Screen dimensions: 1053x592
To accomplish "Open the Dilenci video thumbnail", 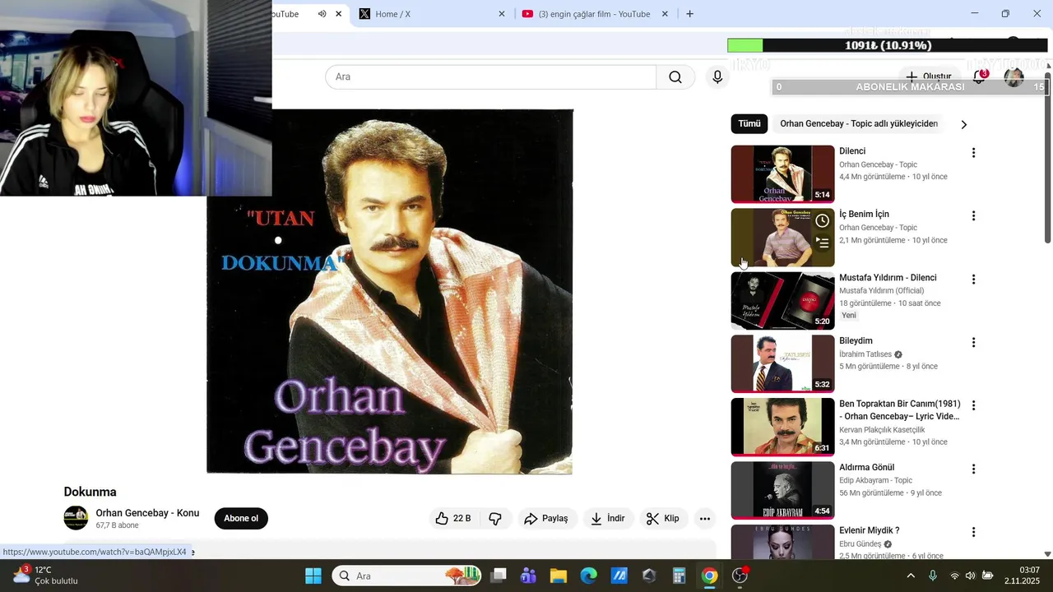I will 782,174.
